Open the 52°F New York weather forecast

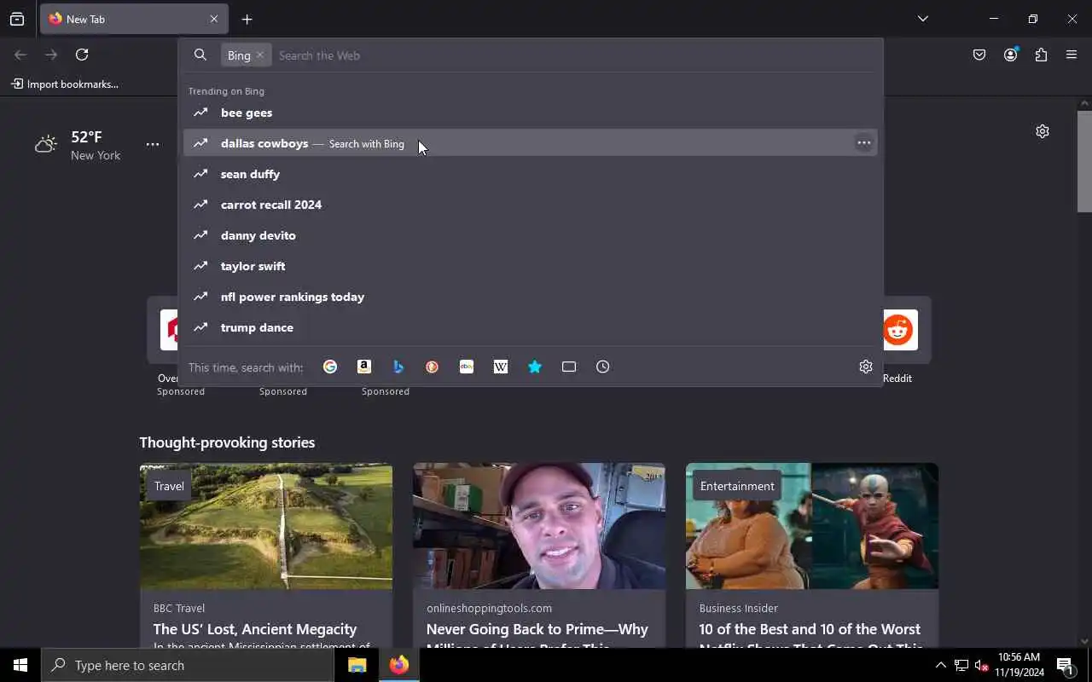click(x=78, y=145)
